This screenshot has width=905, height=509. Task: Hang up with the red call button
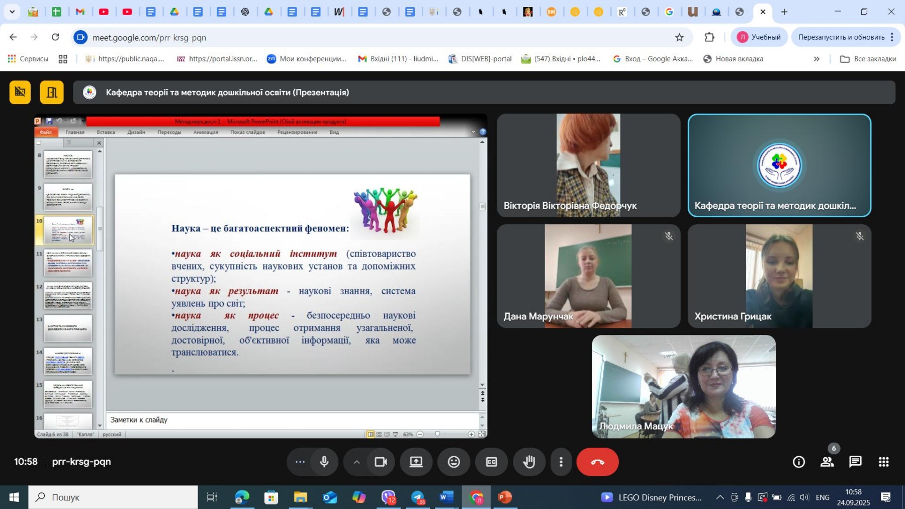pyautogui.click(x=597, y=462)
